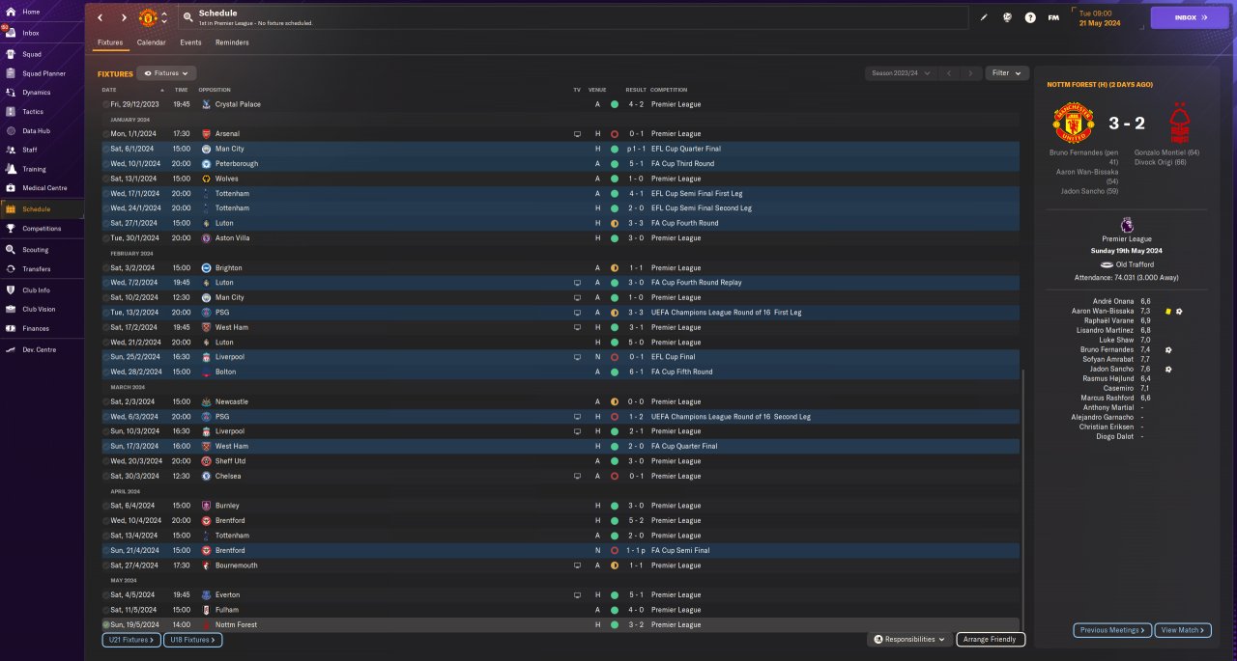This screenshot has width=1237, height=661.
Task: Open the Fixtures view dropdown
Action: (166, 73)
